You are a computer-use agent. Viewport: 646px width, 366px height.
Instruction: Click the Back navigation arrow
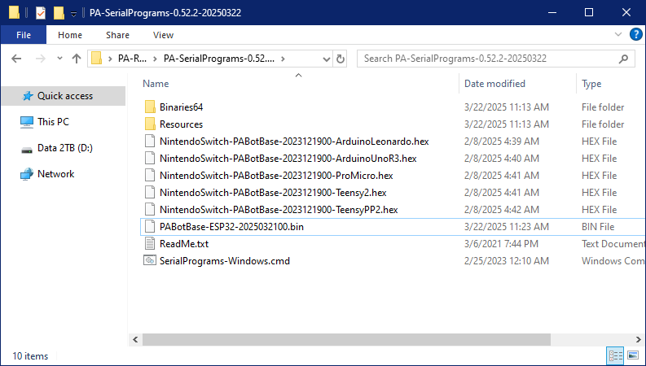pyautogui.click(x=17, y=59)
